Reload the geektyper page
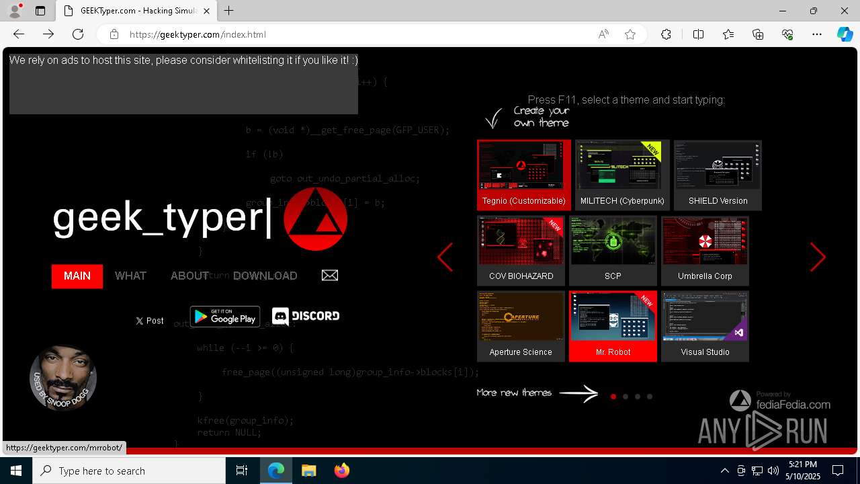The width and height of the screenshot is (860, 484). click(x=78, y=34)
